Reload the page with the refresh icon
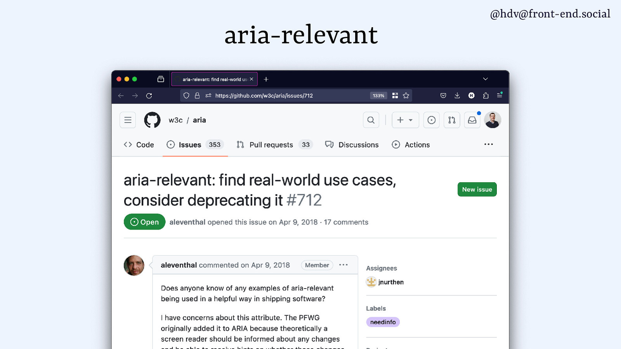 click(x=149, y=96)
